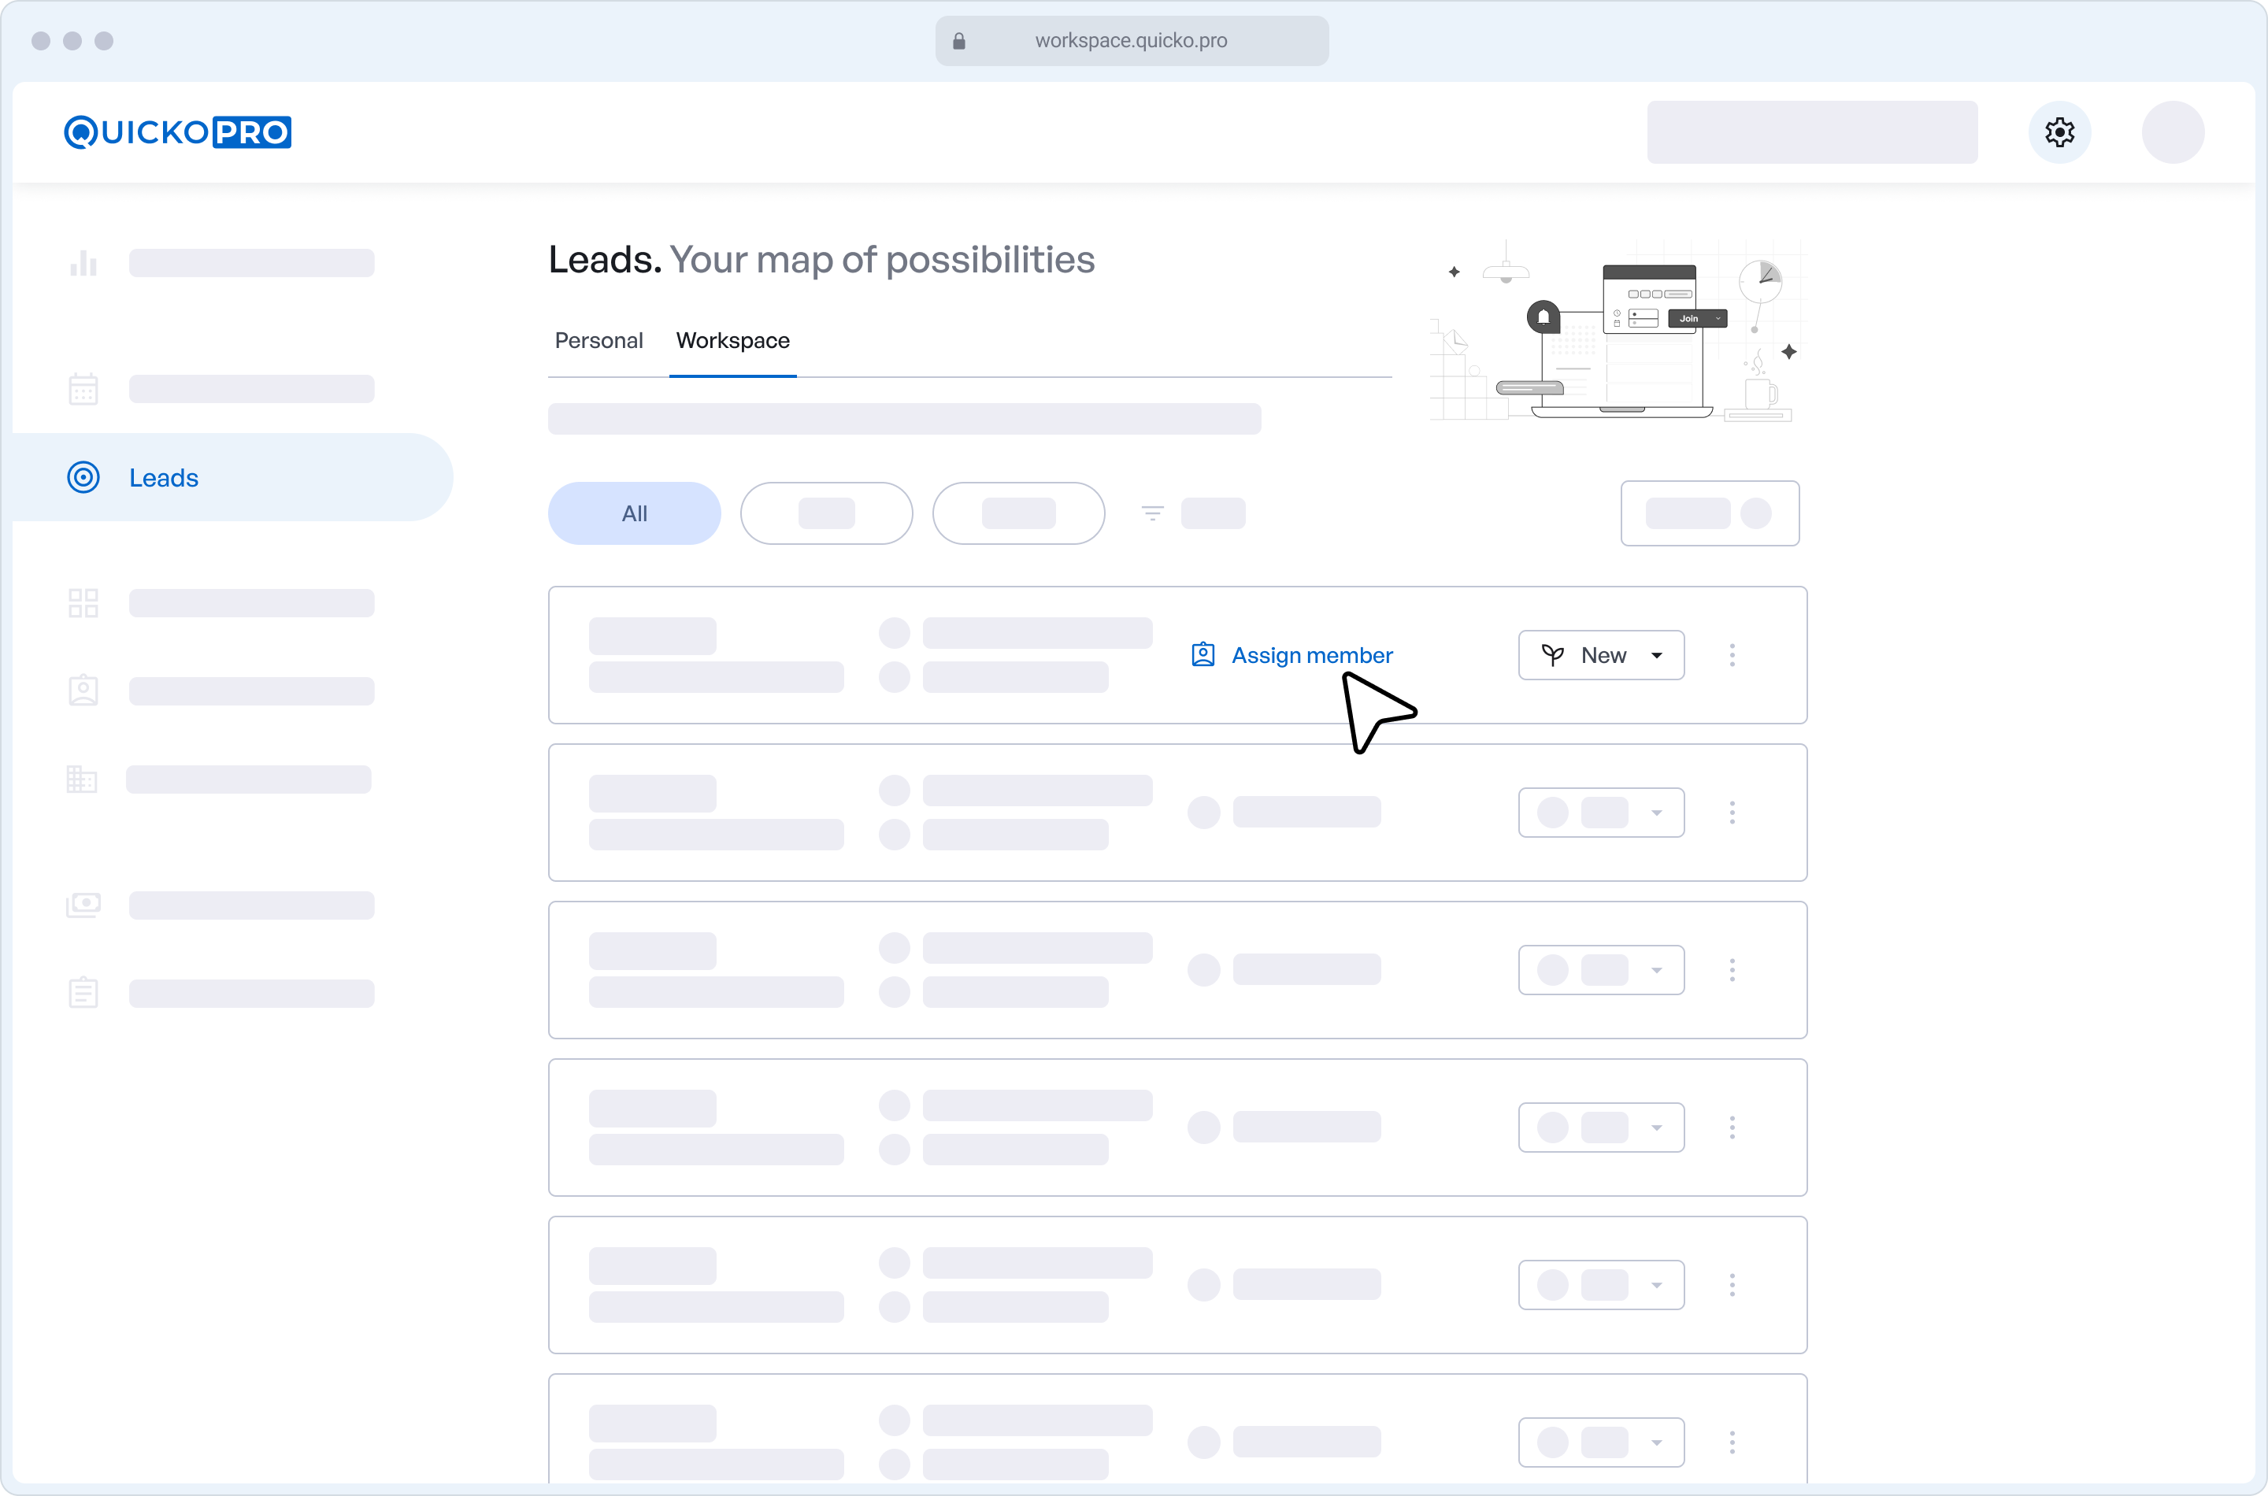Screen dimensions: 2268x1496
Task: Click the 'Leads.' page heading
Action: point(604,260)
